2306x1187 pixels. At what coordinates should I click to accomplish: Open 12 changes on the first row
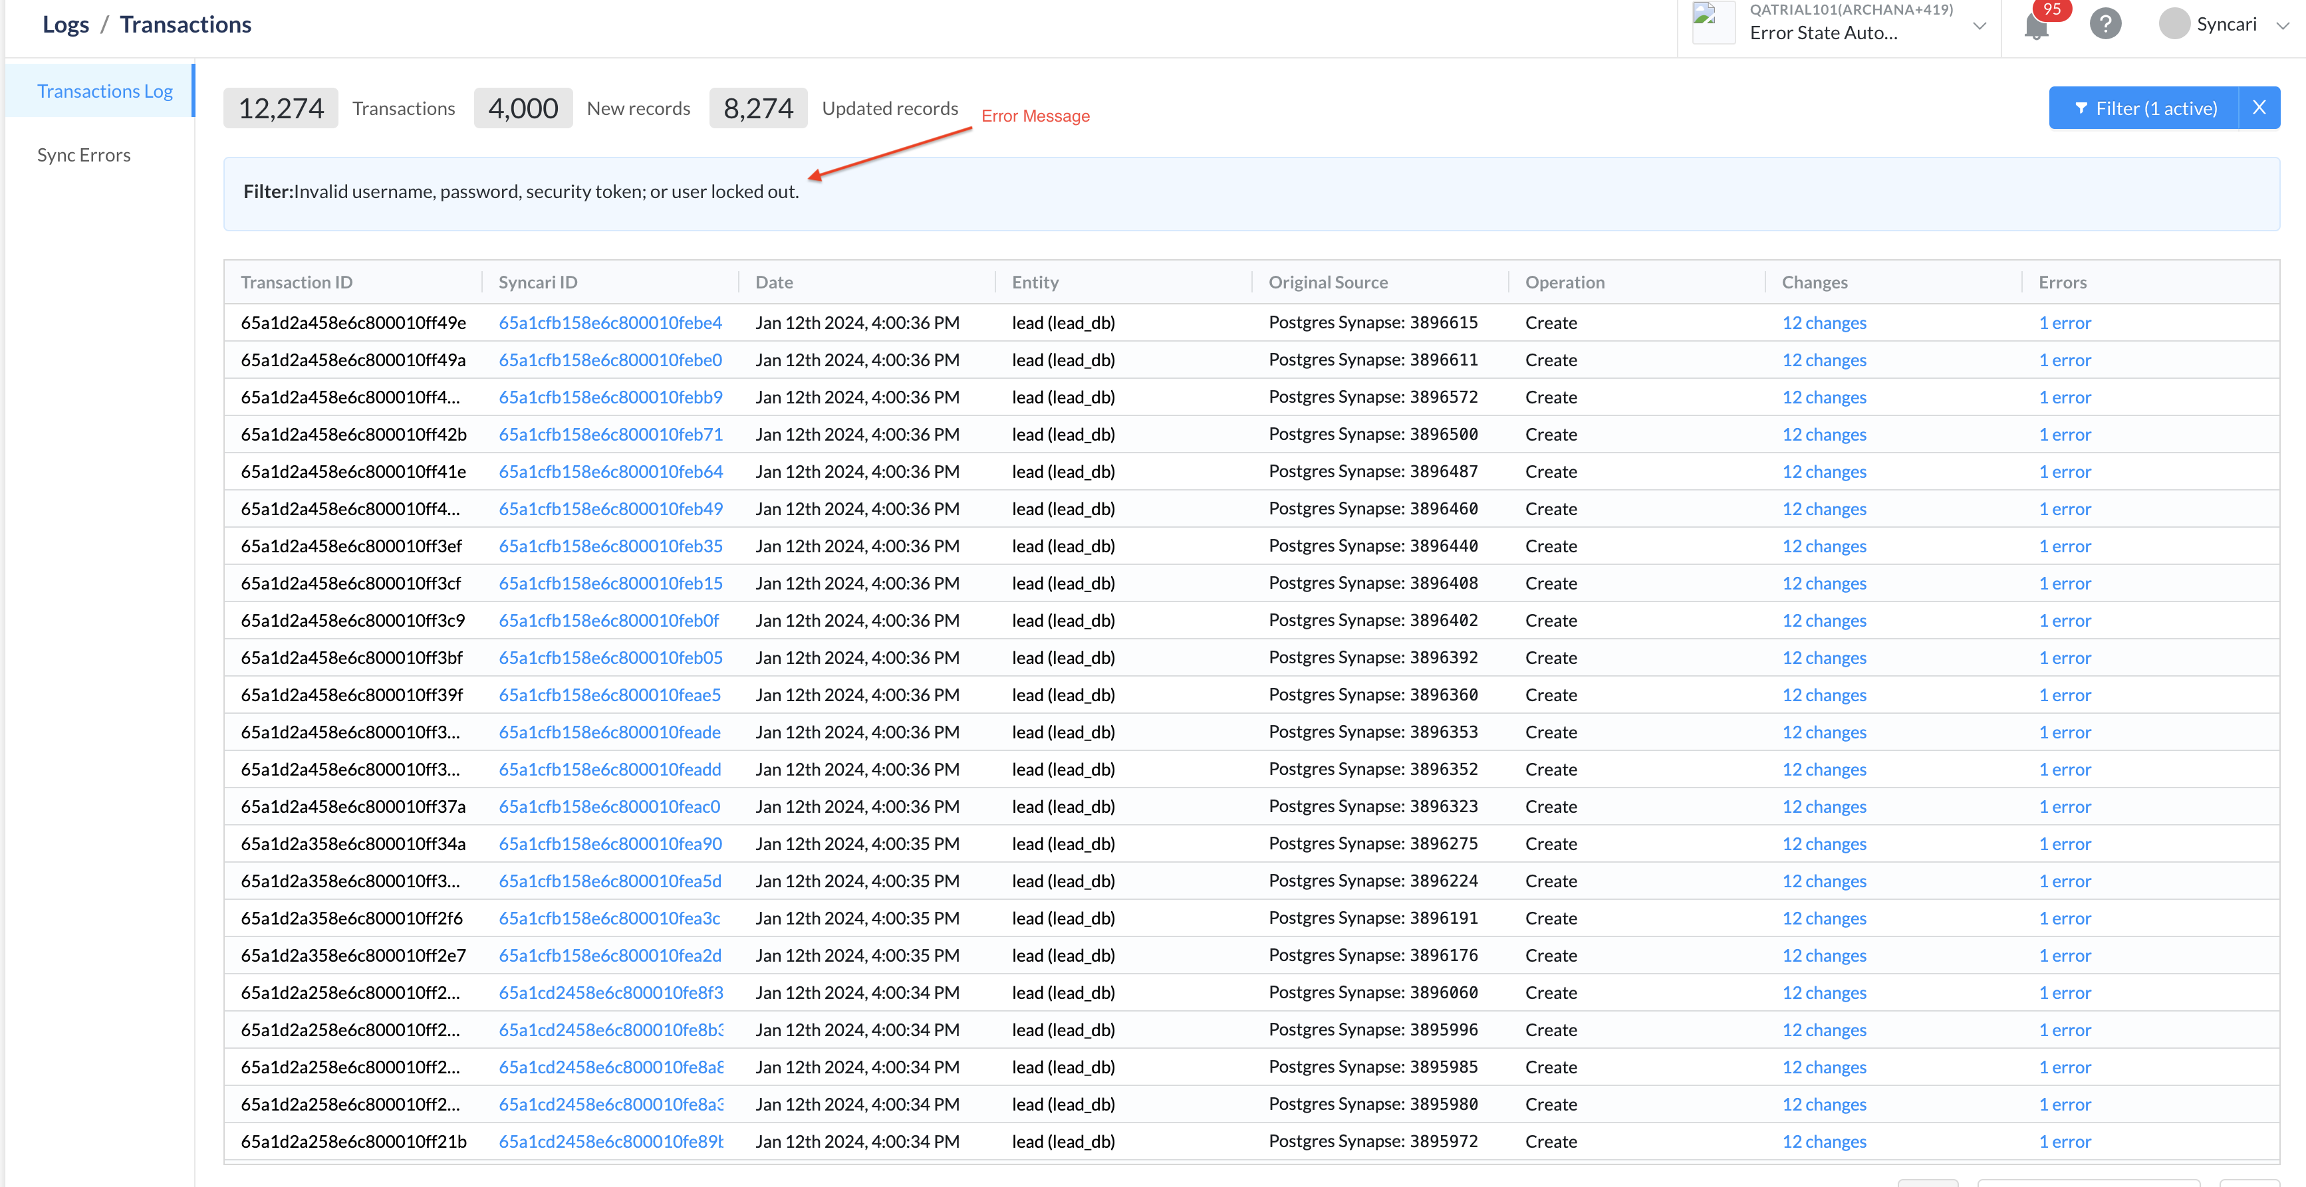pyautogui.click(x=1825, y=322)
